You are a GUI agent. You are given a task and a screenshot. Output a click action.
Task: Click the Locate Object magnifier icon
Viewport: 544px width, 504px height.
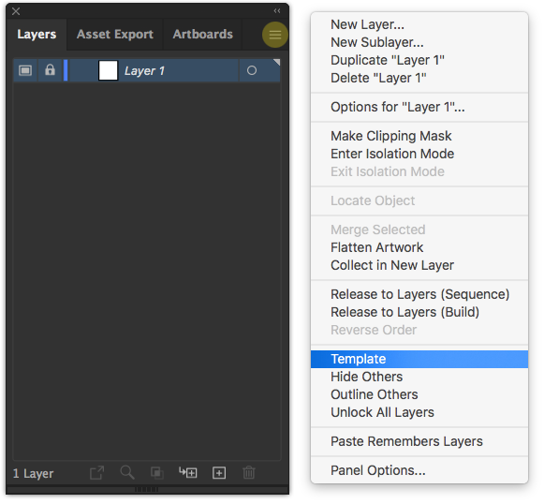click(x=127, y=473)
